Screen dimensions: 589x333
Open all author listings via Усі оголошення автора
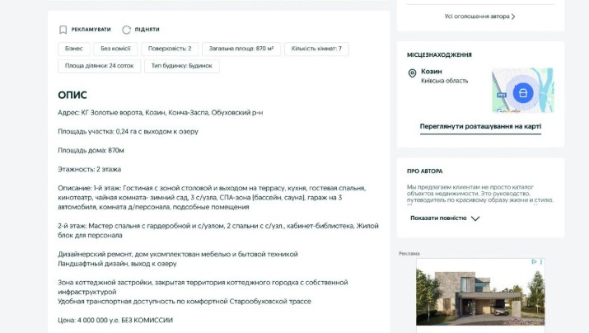tap(479, 16)
